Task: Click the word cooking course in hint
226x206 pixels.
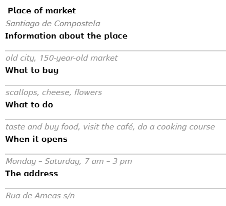Action: (x=186, y=127)
